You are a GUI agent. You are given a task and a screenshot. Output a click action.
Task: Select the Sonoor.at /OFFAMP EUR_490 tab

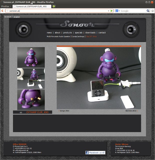point(32,6)
